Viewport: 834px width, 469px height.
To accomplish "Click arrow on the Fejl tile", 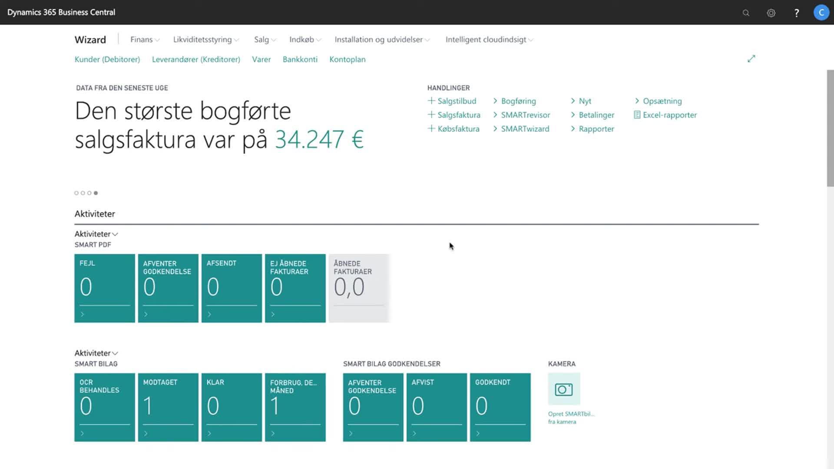I will [x=83, y=314].
